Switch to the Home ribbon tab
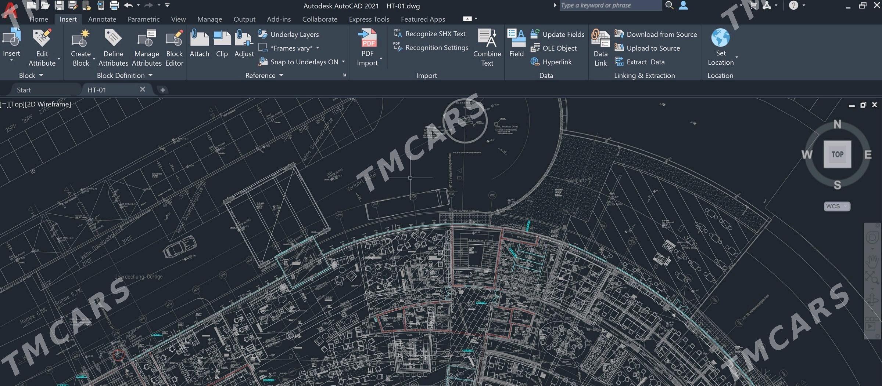This screenshot has height=386, width=882. tap(39, 19)
